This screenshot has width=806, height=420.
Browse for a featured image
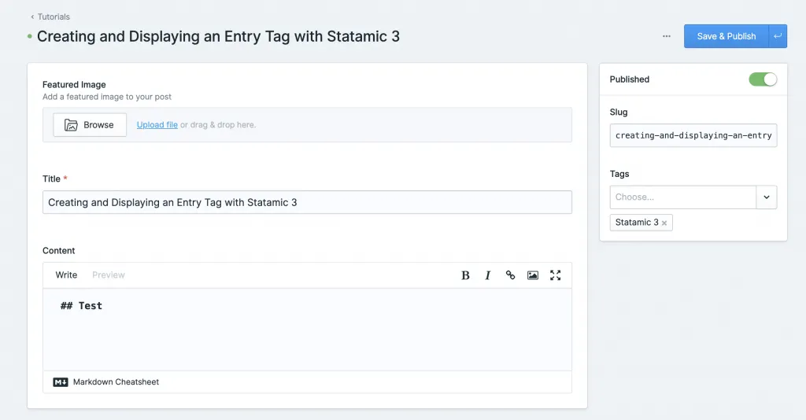tap(90, 125)
